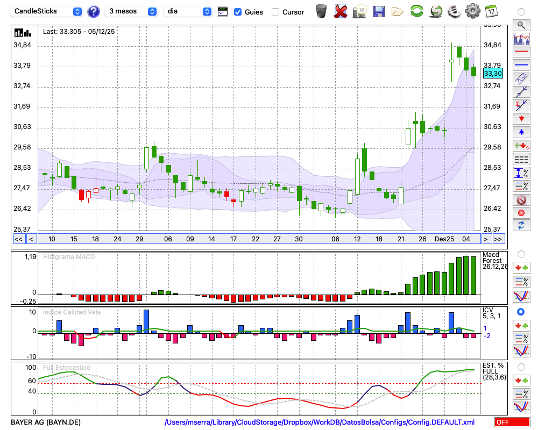The image size is (538, 430).
Task: Click the magnifier zoom tool in sidebar
Action: pyautogui.click(x=521, y=25)
